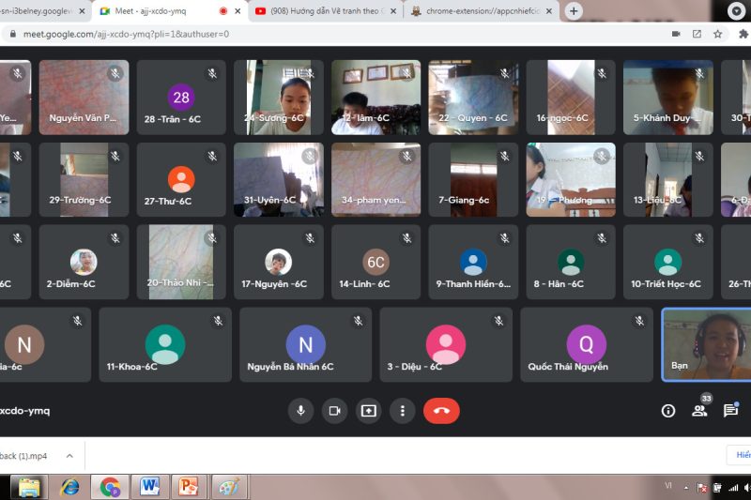Image resolution: width=751 pixels, height=500 pixels.
Task: Hang up with the red leave call button
Action: coord(440,410)
